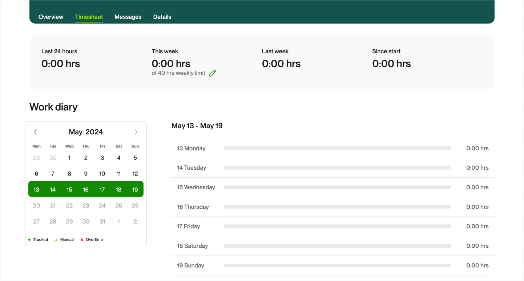Choose May 23 in the calendar
524x281 pixels.
86,206
